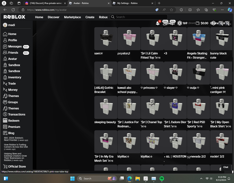Open the slayer item name link
234x183 pixels.
(171, 88)
